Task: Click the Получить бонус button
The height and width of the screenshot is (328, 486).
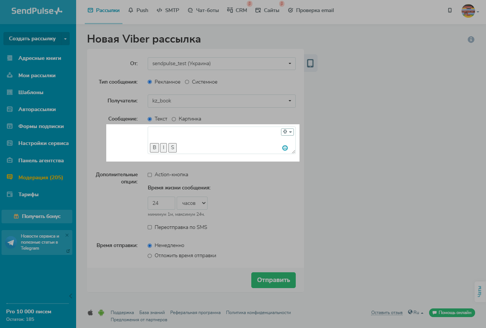Action: (x=37, y=217)
